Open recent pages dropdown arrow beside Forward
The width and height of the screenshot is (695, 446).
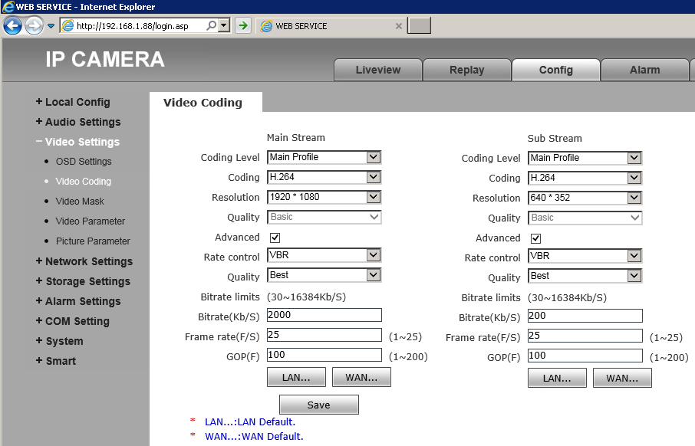51,26
